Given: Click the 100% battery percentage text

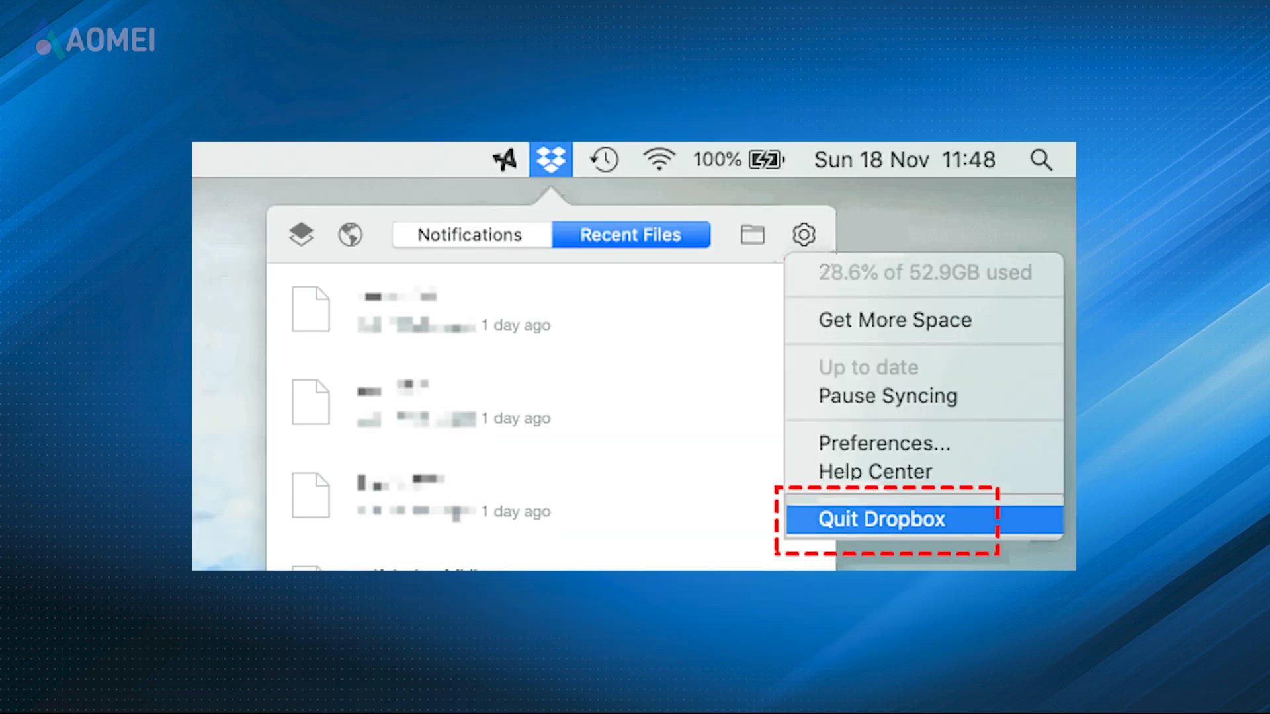Looking at the screenshot, I should point(717,159).
